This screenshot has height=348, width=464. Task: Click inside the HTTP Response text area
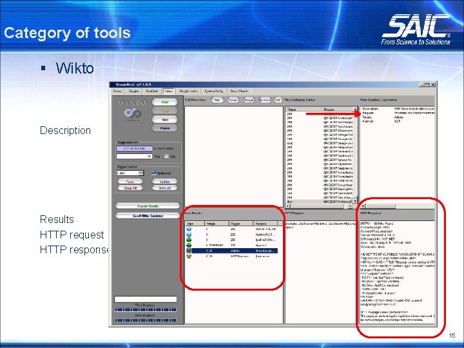(398, 272)
